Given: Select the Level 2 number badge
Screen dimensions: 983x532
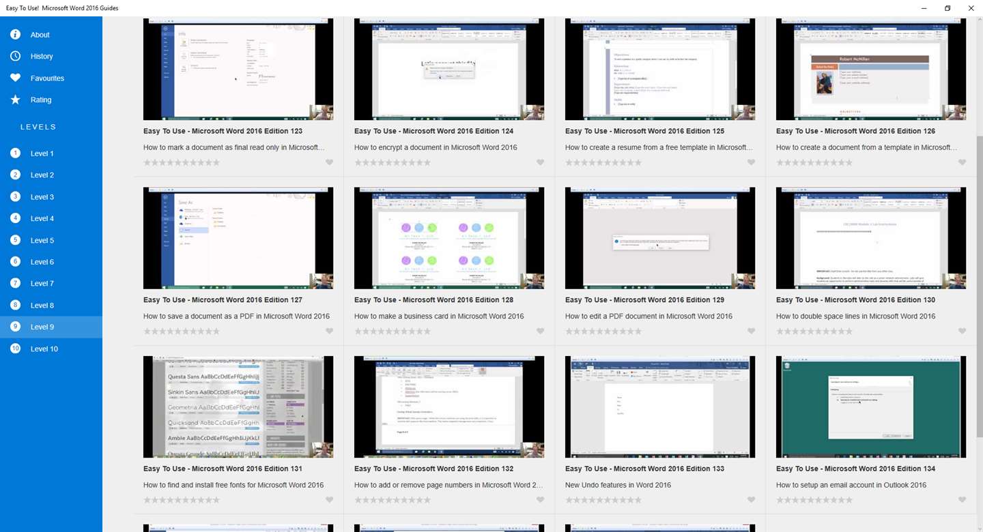Looking at the screenshot, I should pyautogui.click(x=15, y=175).
